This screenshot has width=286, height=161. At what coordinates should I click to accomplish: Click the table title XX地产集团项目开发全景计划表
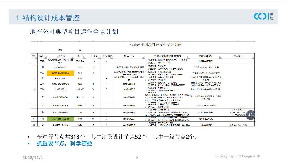tap(155, 45)
